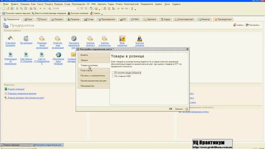Click the Paste toolbar icon

pyautogui.click(x=26, y=8)
